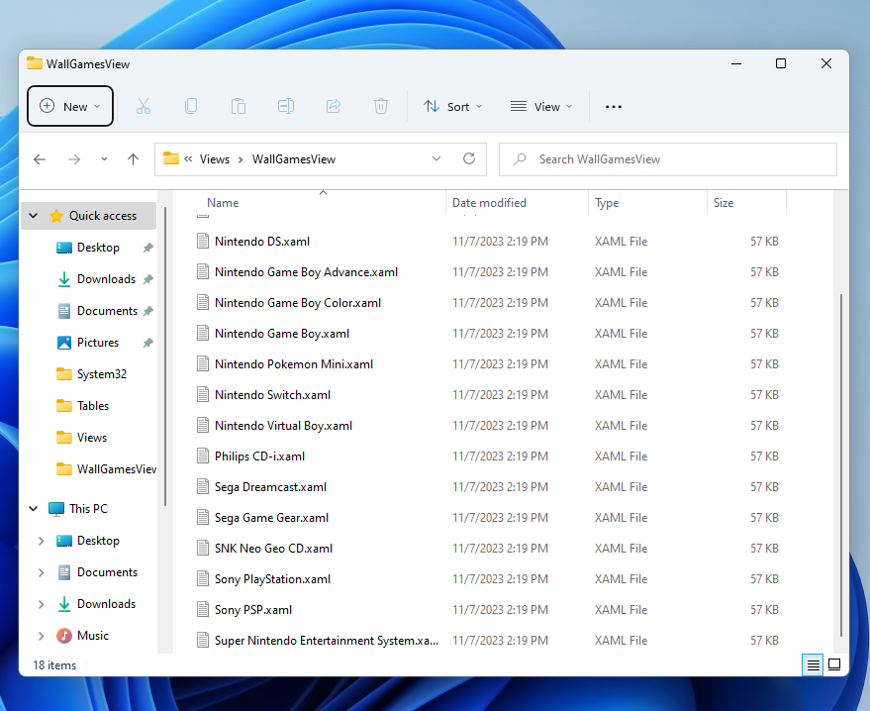
Task: Select Nintendo Pokemon Mini.xaml file
Action: 294,364
